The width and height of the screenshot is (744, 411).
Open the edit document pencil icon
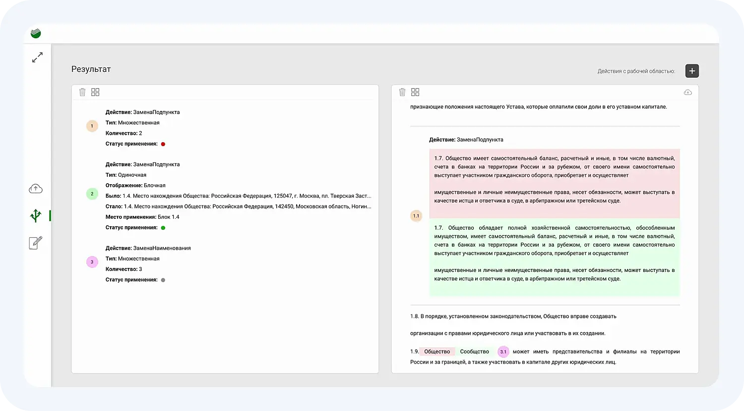point(36,243)
